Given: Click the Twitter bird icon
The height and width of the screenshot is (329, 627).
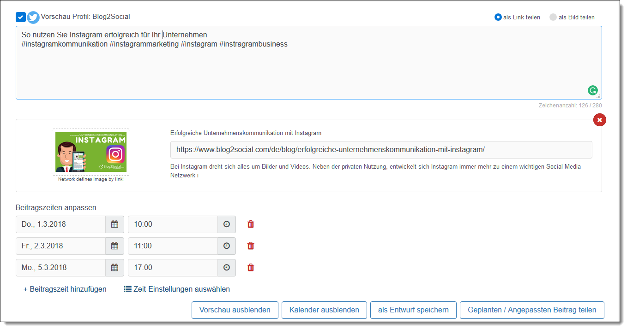Looking at the screenshot, I should (33, 17).
